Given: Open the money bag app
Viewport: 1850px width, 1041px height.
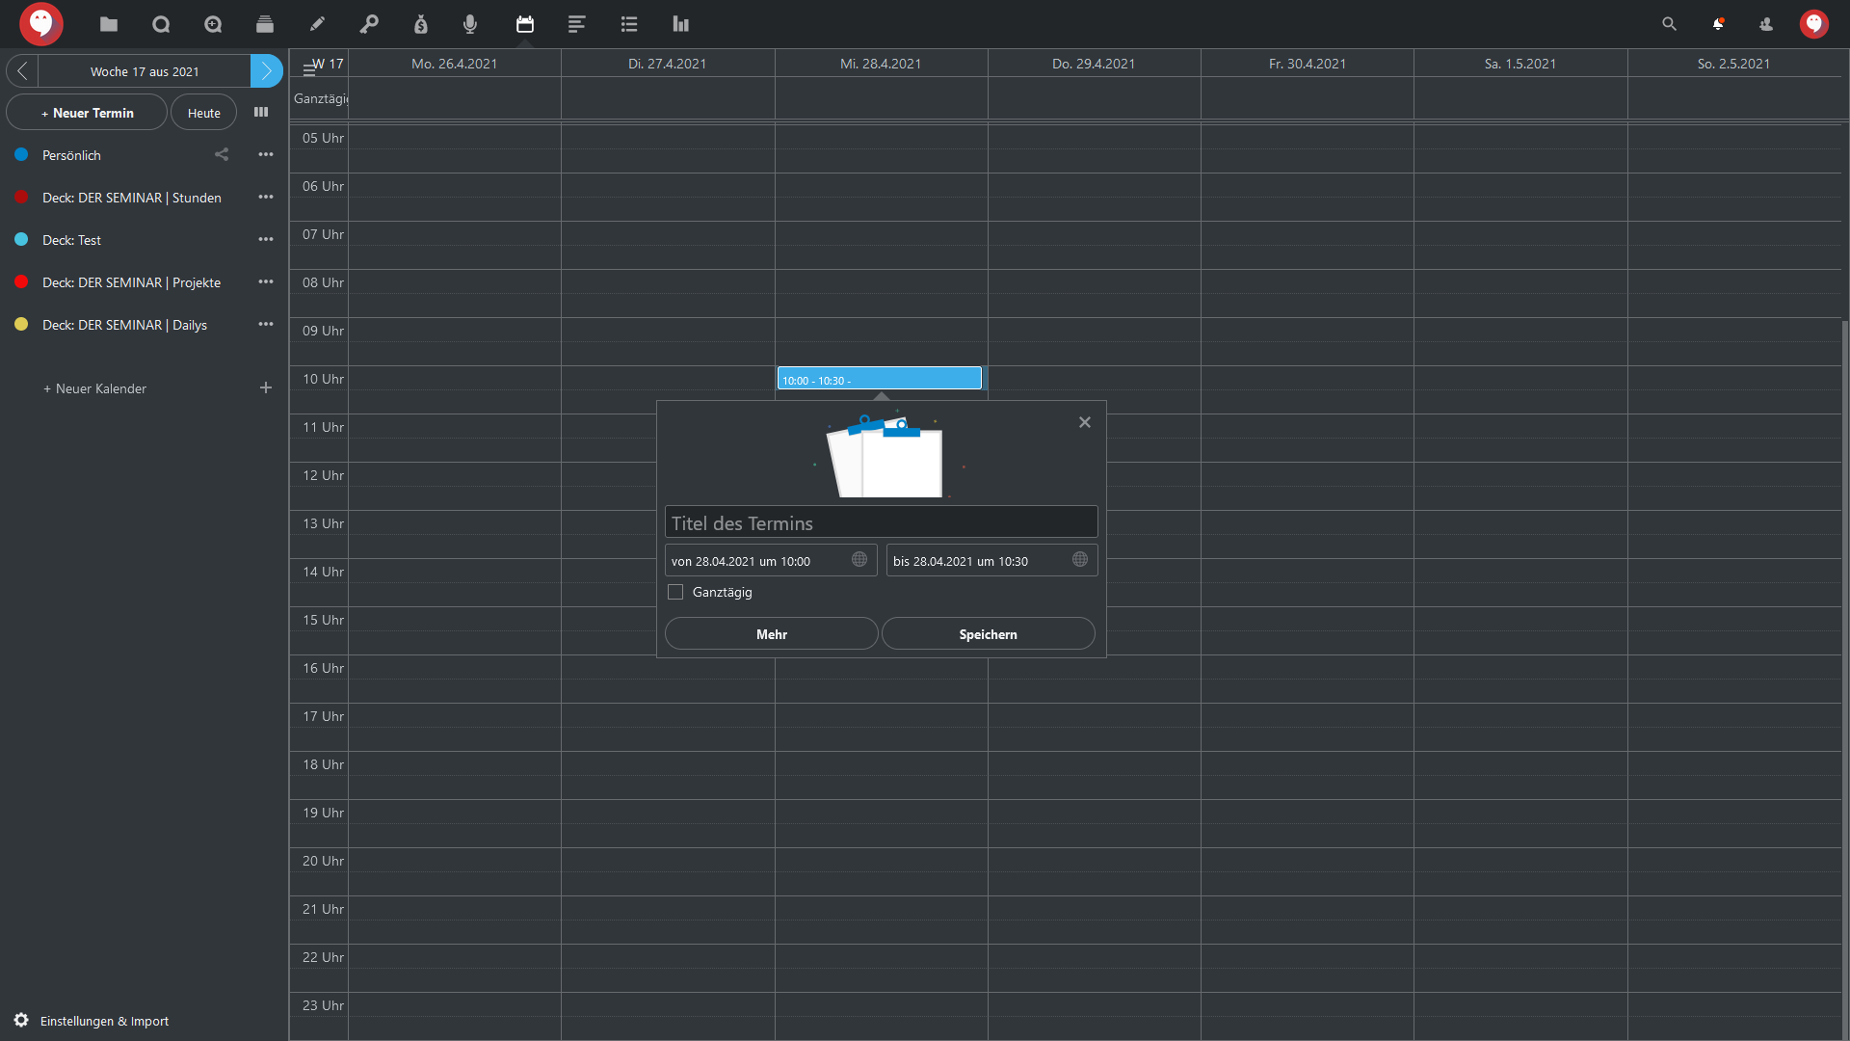Looking at the screenshot, I should (x=421, y=24).
